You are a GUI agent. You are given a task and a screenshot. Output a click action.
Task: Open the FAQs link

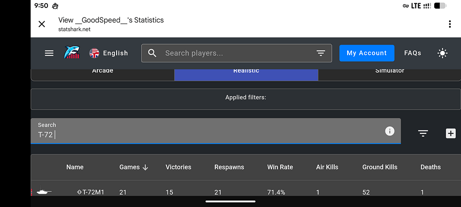click(x=413, y=53)
